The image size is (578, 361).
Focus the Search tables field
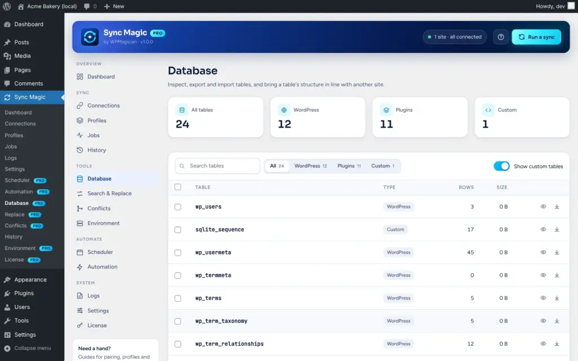coord(217,166)
